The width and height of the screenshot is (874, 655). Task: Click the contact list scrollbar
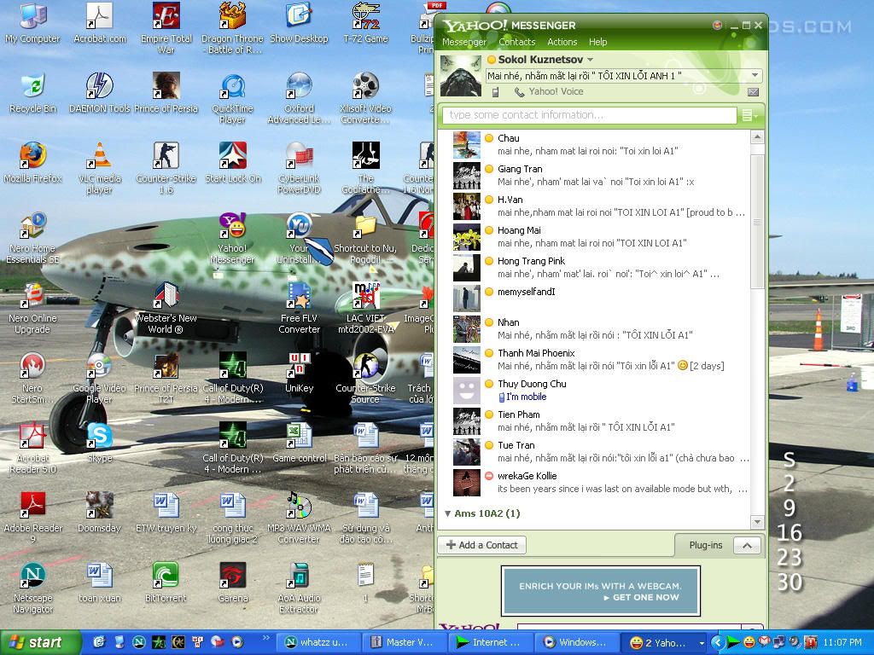(757, 222)
